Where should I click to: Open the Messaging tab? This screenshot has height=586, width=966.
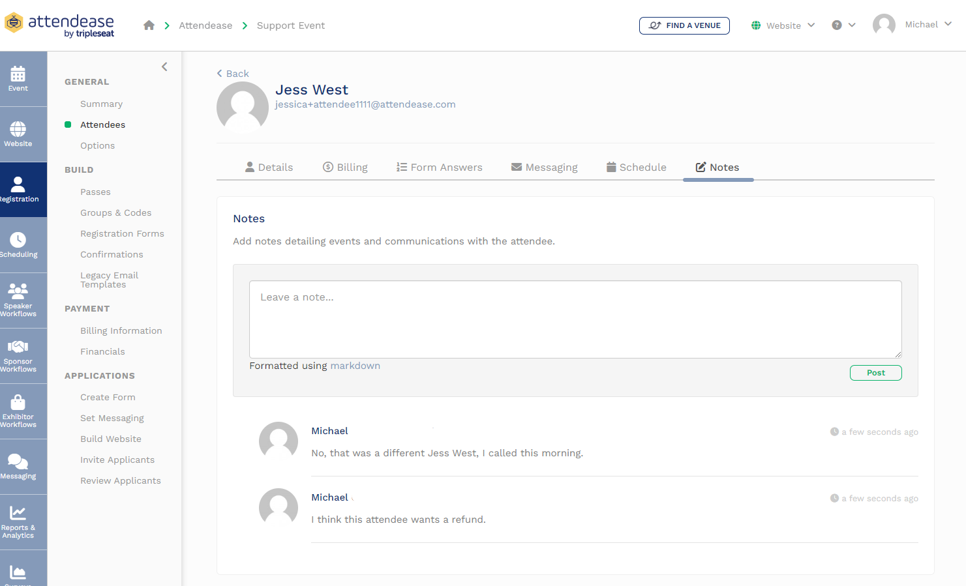click(x=545, y=168)
